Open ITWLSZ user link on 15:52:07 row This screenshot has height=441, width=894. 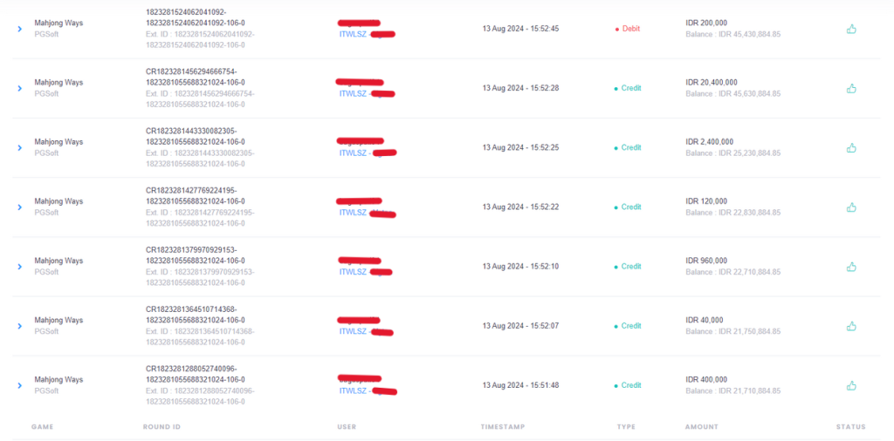pos(354,331)
